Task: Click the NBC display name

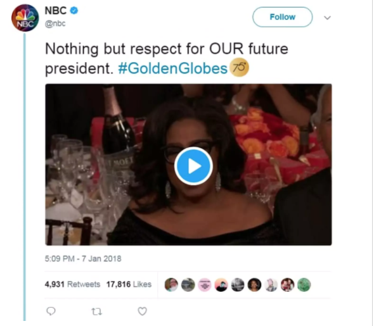Action: [56, 11]
